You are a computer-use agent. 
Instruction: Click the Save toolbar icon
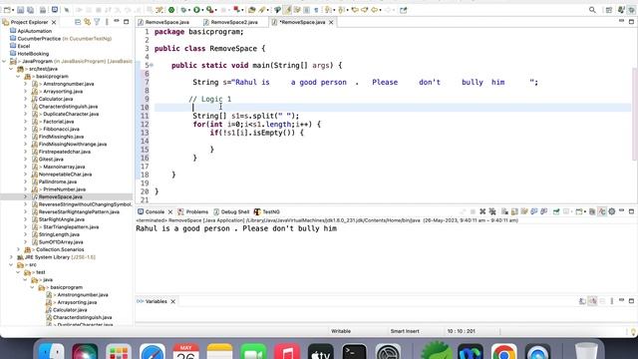20,10
